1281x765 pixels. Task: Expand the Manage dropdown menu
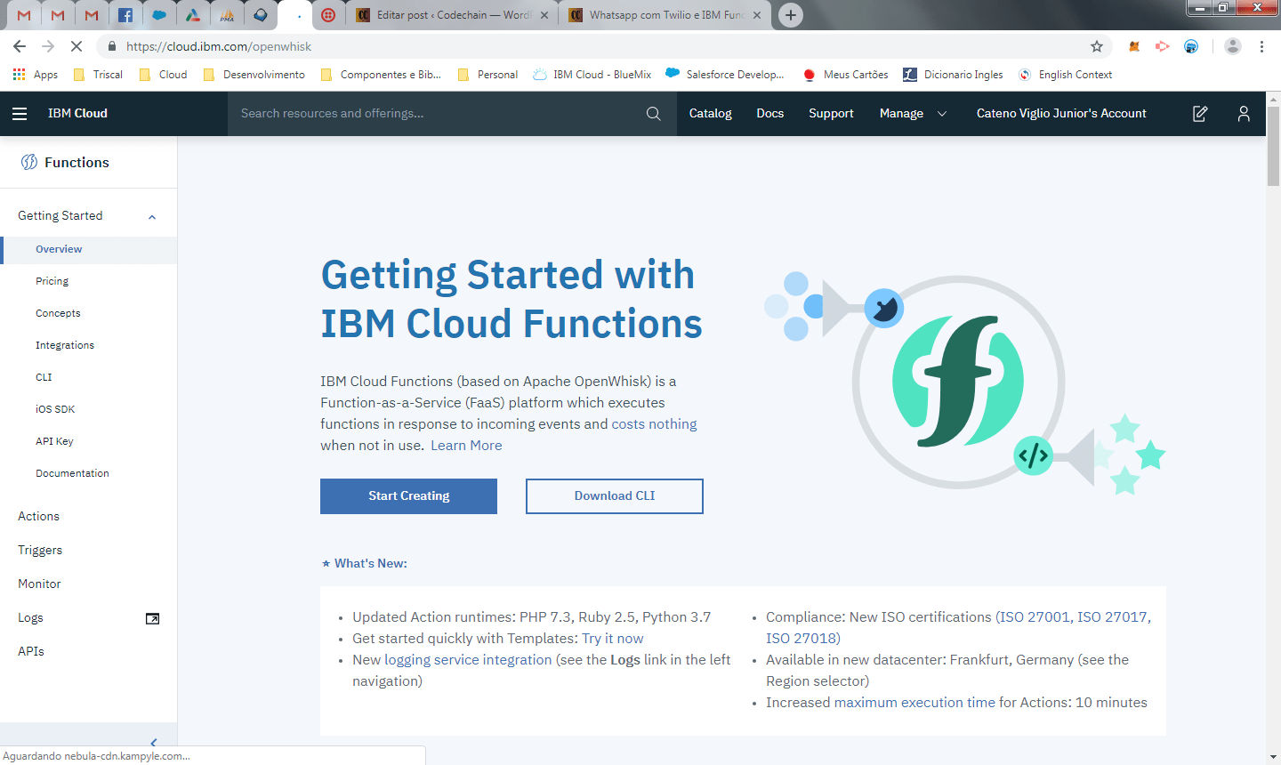913,114
